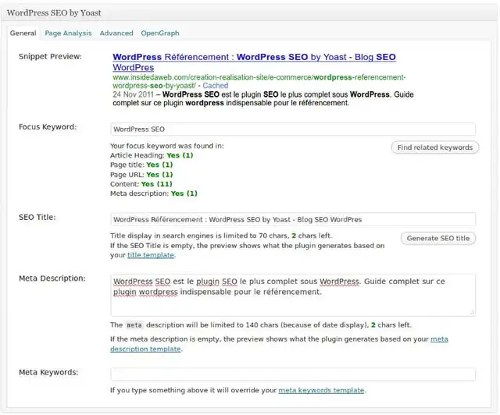Switch to the General tab
The height and width of the screenshot is (415, 500).
coord(23,33)
